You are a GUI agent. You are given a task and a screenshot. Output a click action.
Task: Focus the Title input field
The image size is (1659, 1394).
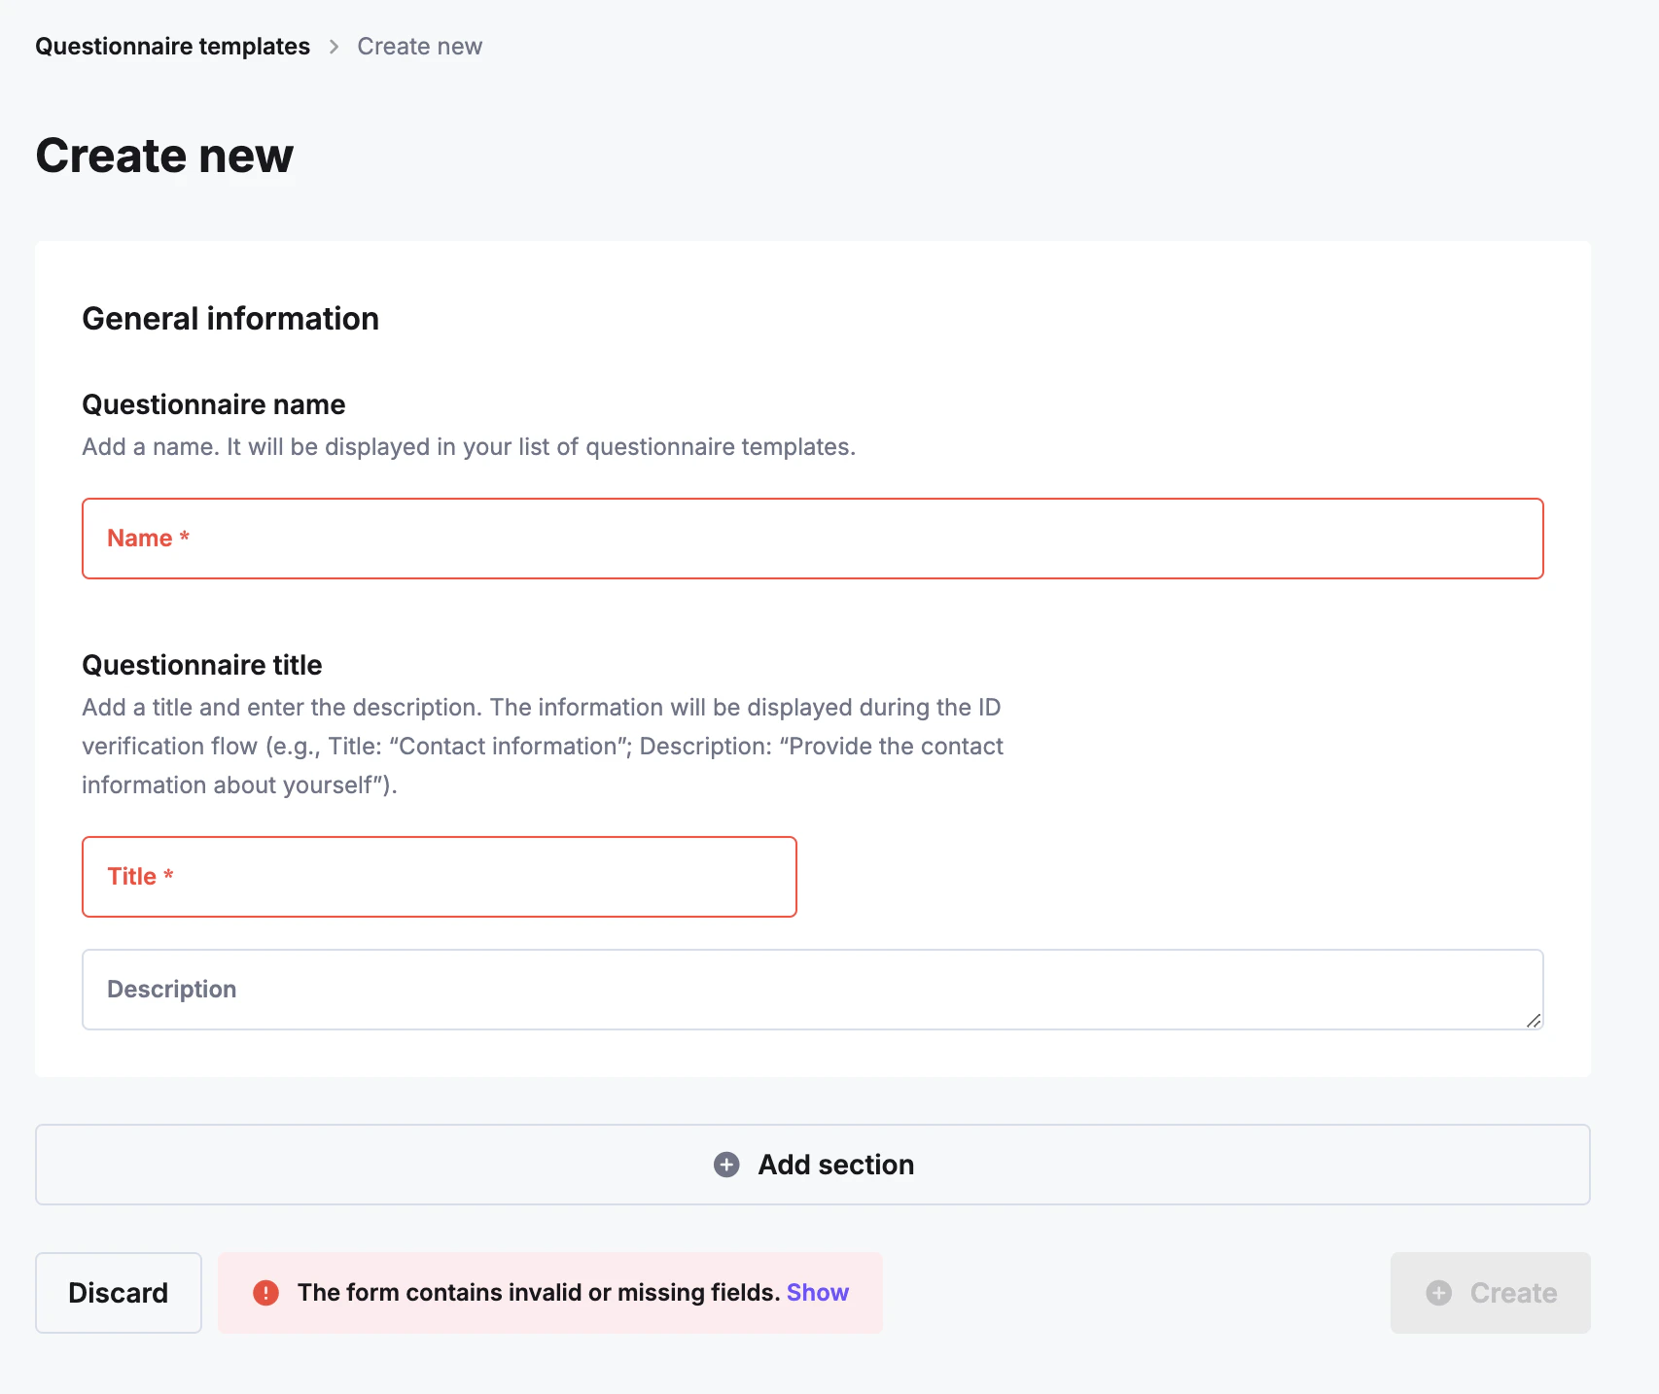click(440, 877)
